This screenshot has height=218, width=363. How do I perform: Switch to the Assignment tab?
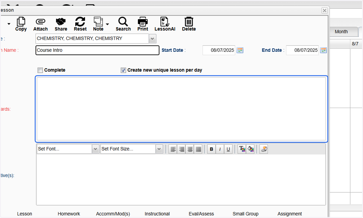[290, 214]
